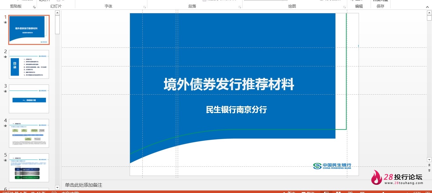Go to next slide using double-down arrow

(x=429, y=170)
